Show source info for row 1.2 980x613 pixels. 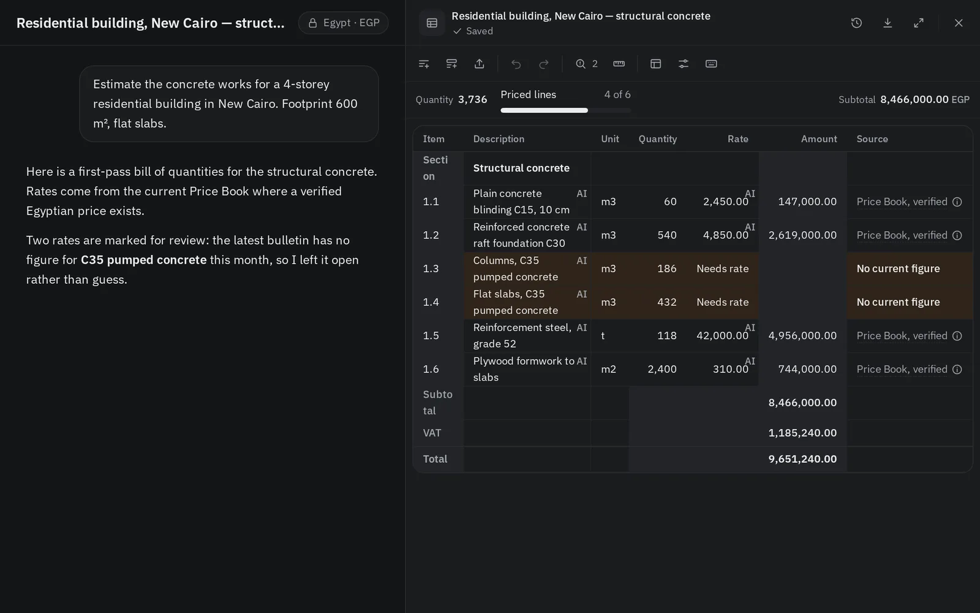957,235
